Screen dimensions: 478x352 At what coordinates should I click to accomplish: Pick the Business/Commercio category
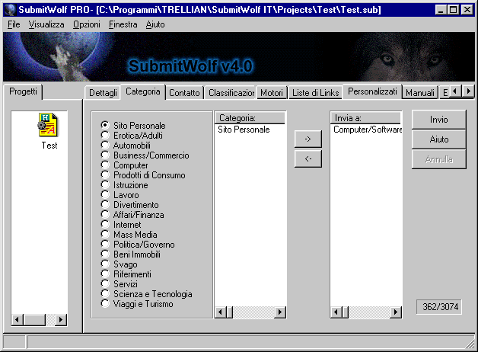pos(105,155)
